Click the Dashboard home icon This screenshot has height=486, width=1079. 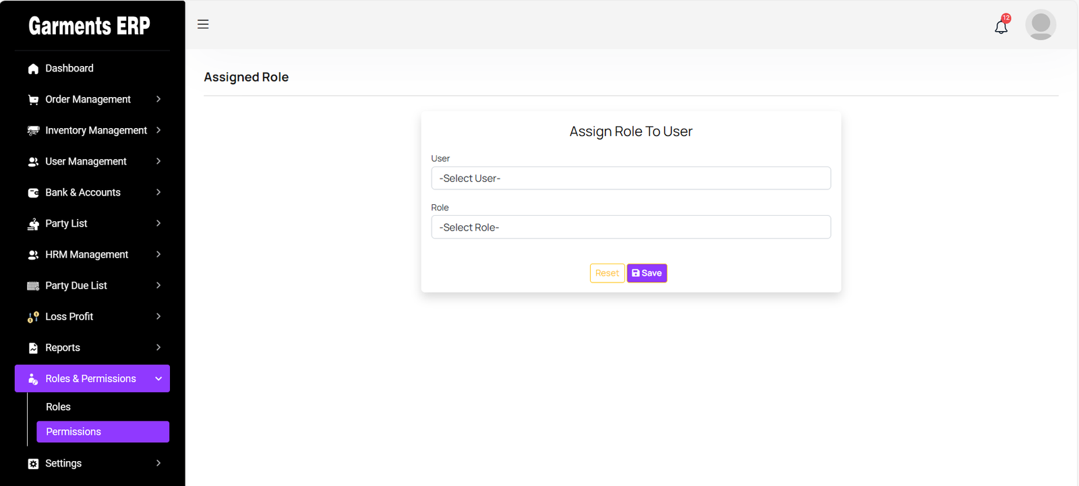point(33,69)
